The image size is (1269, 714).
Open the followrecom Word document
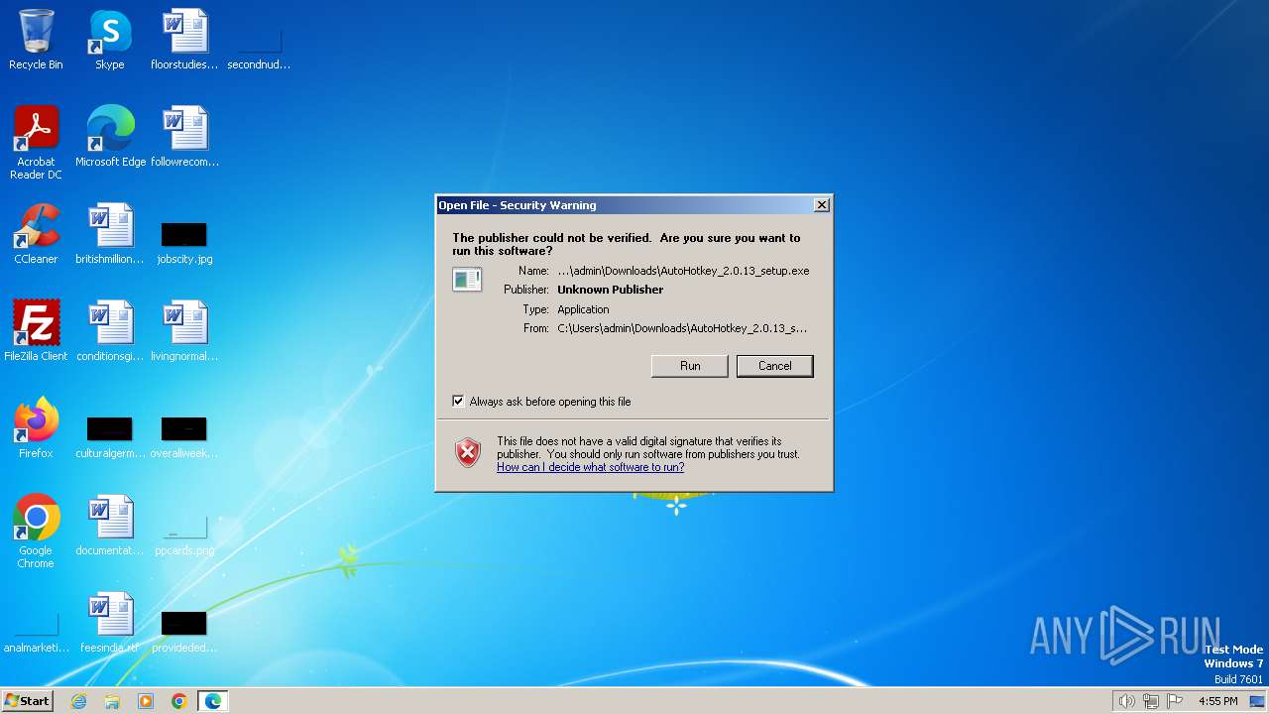[184, 137]
